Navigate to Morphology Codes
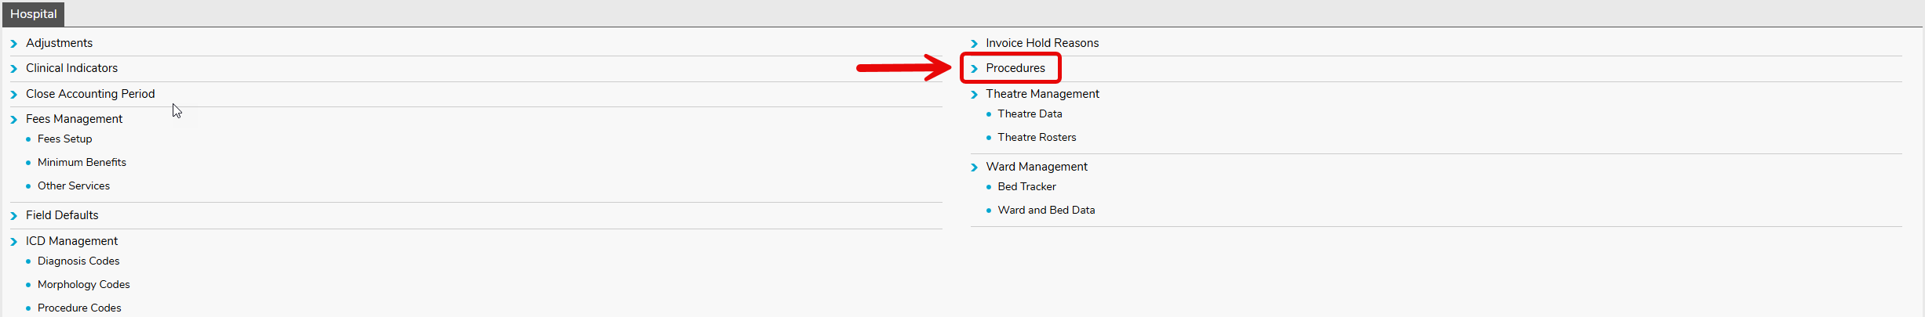 pyautogui.click(x=83, y=284)
